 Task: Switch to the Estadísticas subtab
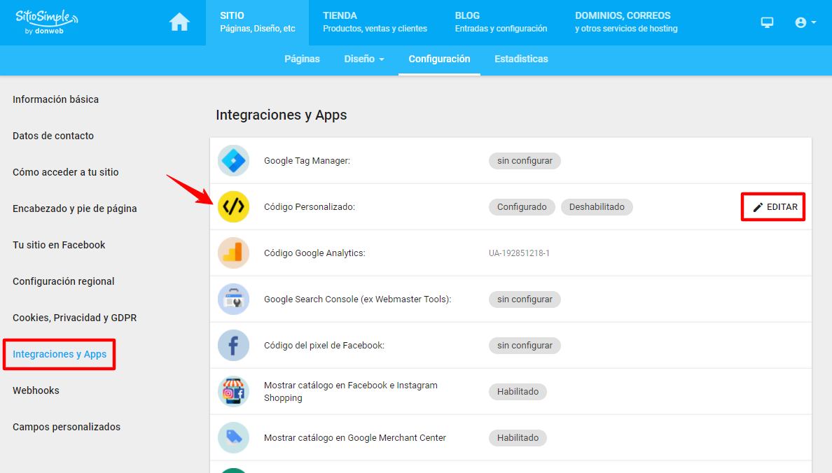(521, 59)
